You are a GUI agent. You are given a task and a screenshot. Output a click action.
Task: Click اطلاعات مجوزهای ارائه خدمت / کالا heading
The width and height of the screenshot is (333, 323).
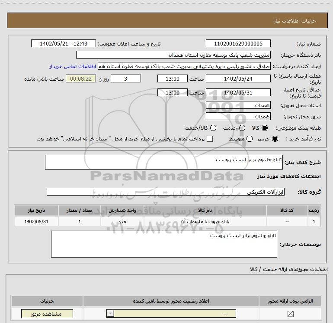coord(288,269)
